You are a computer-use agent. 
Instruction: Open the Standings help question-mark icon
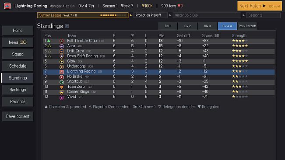pos(67,26)
